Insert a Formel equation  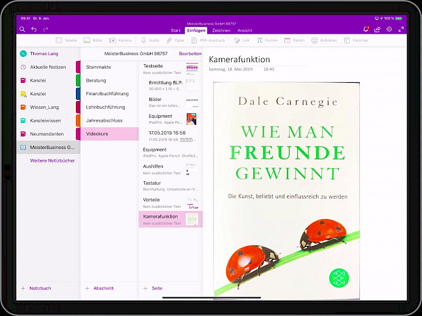pyautogui.click(x=267, y=40)
